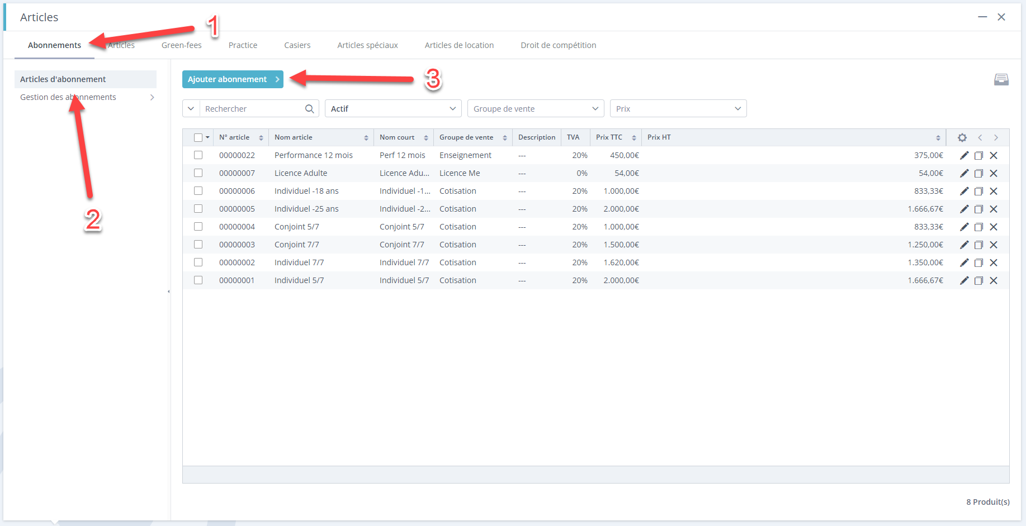Edit the Conjoint 7/7 article
The width and height of the screenshot is (1026, 526).
(964, 245)
